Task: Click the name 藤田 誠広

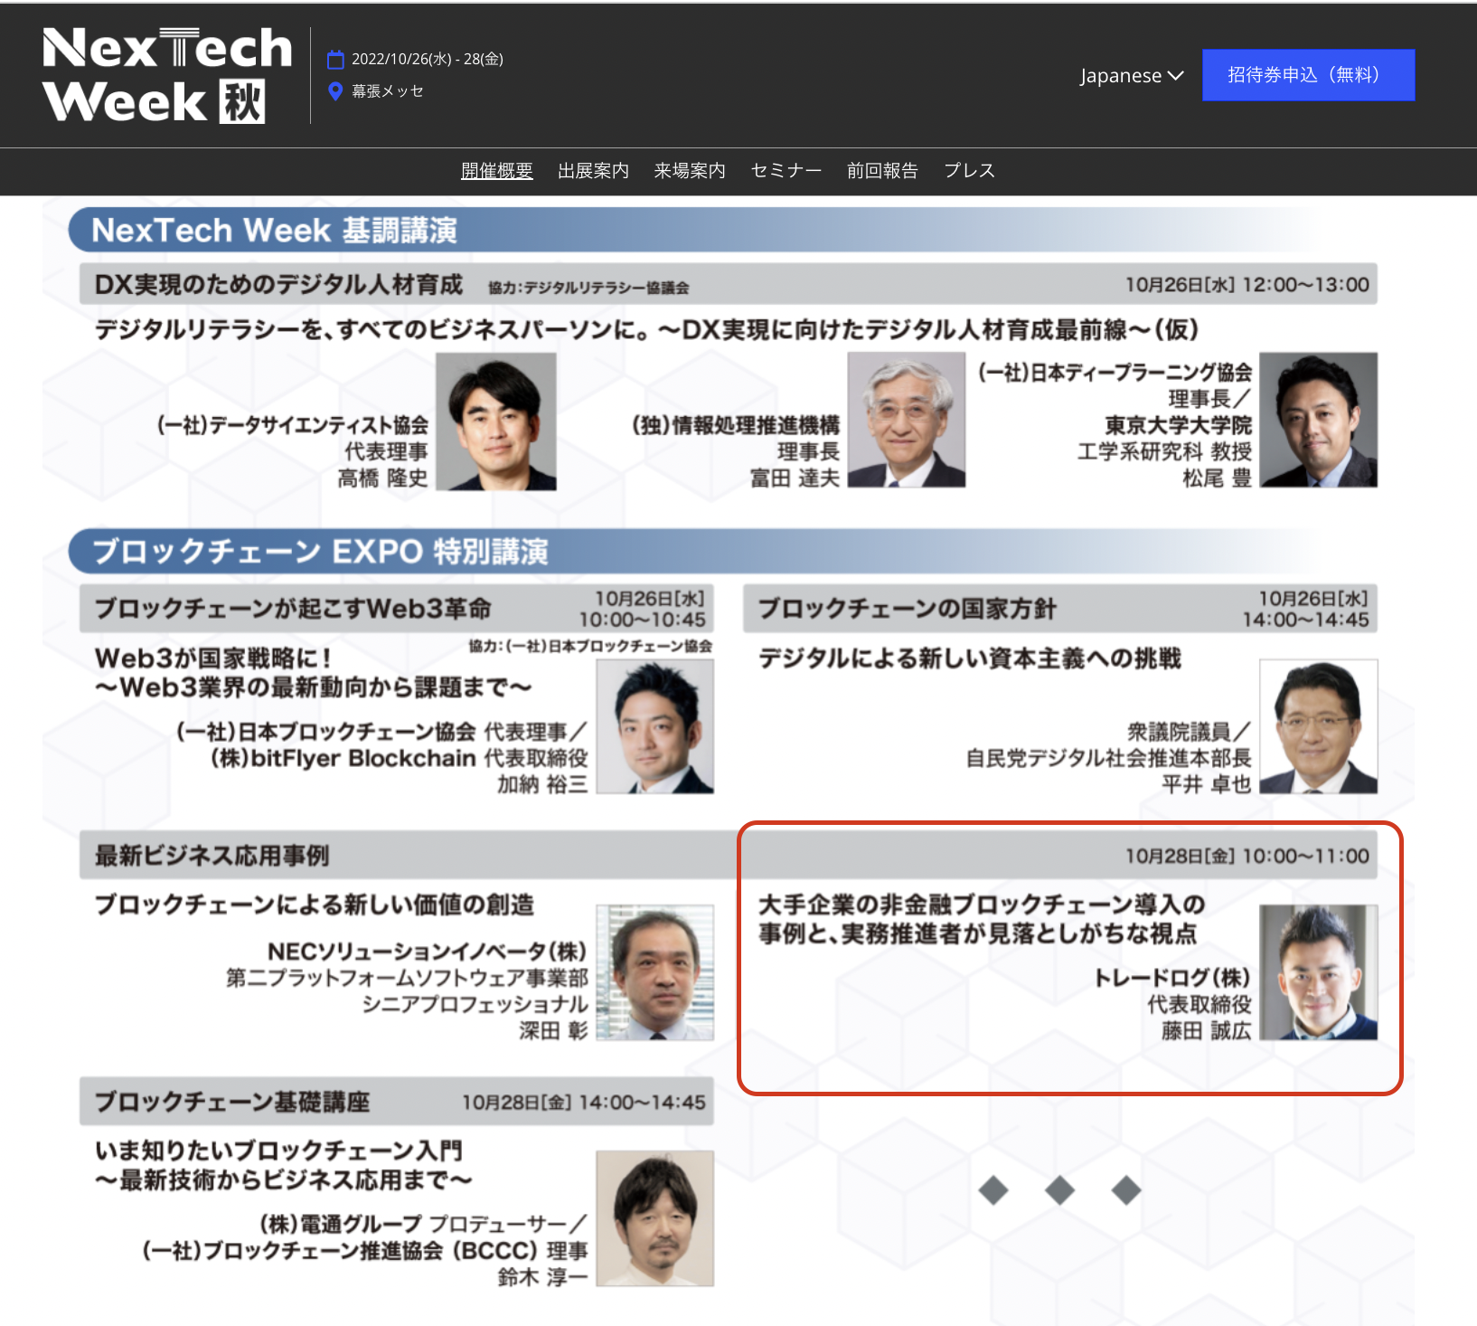Action: 1207,1030
